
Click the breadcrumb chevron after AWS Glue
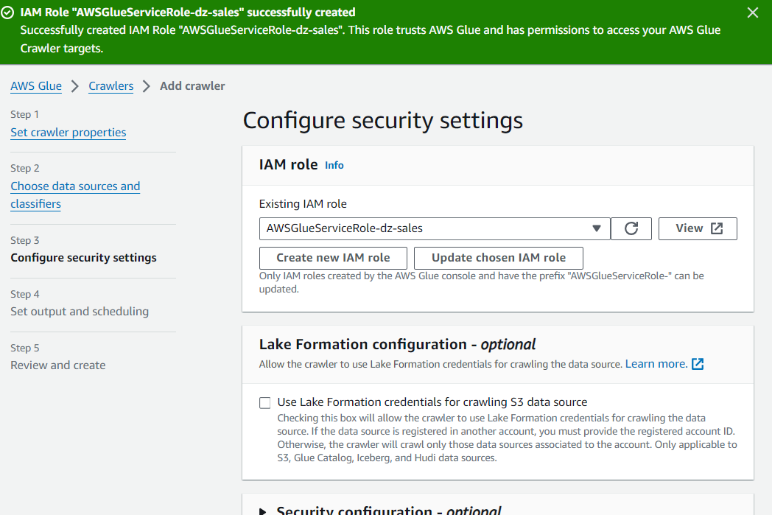tap(75, 86)
